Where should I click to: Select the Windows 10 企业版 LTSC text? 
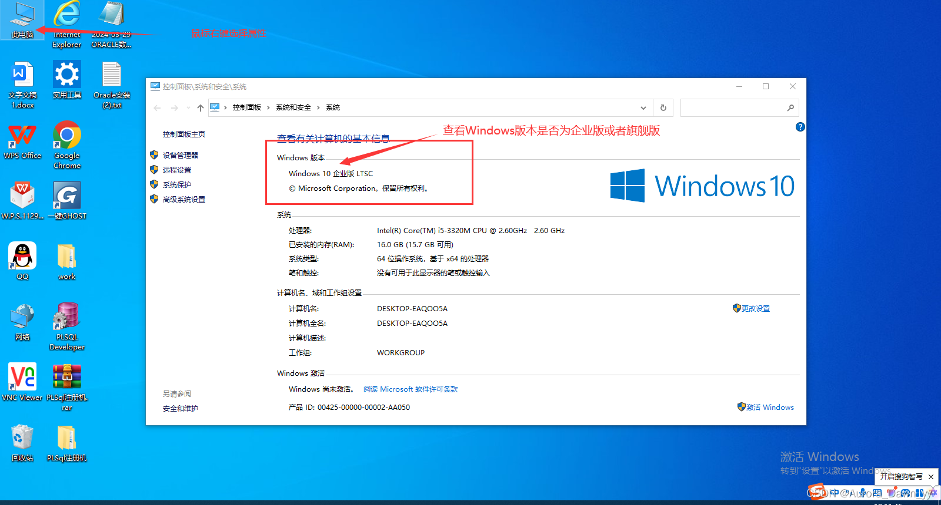click(x=331, y=173)
